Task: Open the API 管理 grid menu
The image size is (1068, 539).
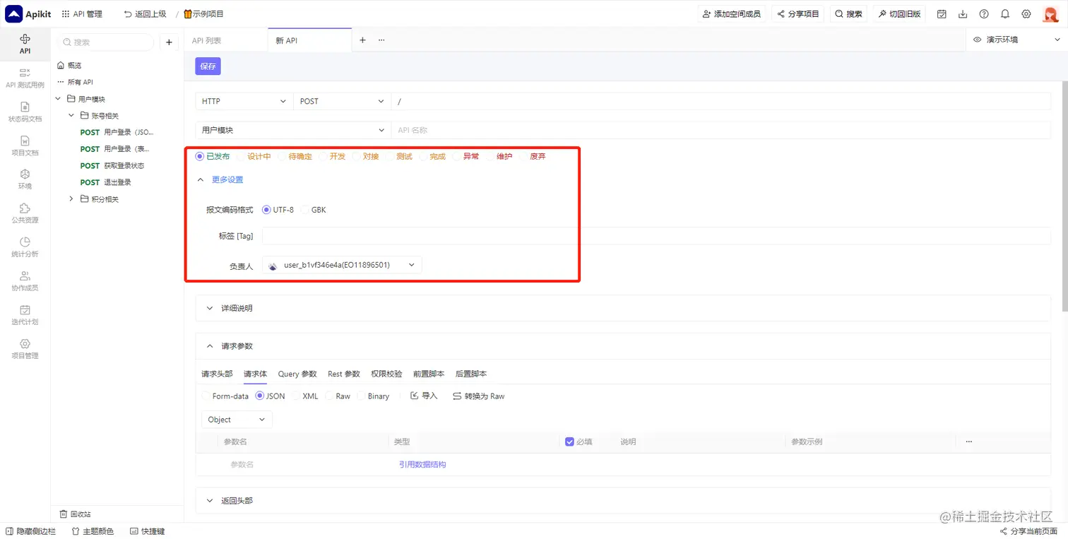Action: [82, 14]
